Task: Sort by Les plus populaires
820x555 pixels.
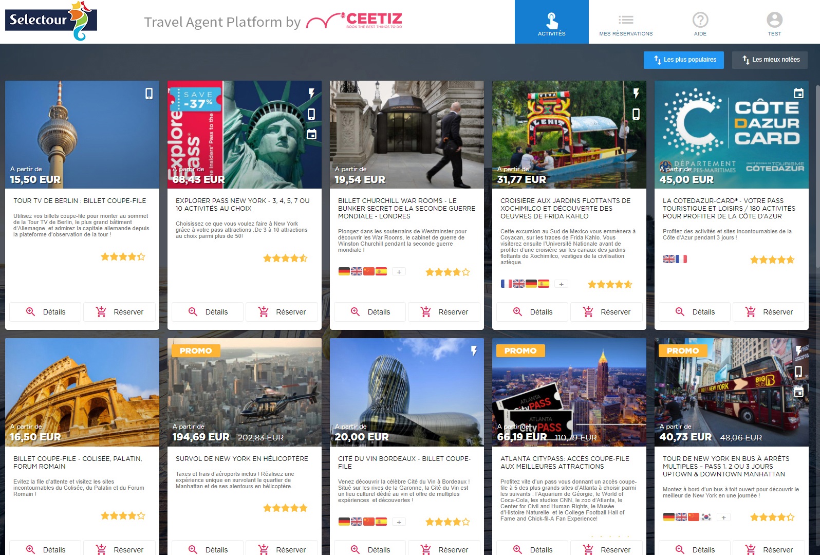Action: tap(684, 60)
